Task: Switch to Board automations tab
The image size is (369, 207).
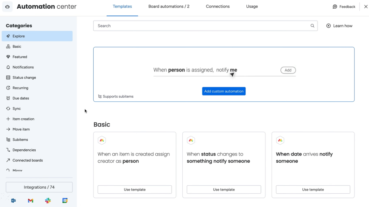Action: pyautogui.click(x=169, y=6)
